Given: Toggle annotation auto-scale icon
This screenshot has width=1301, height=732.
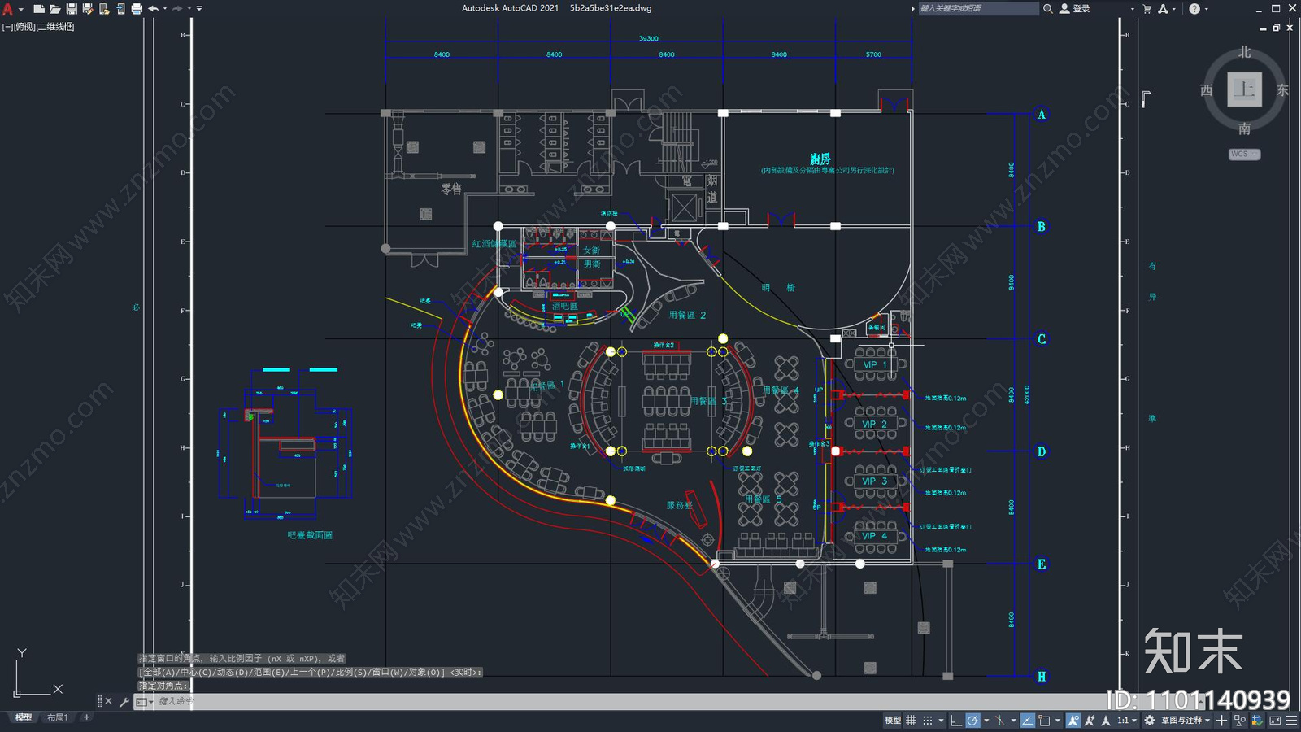Looking at the screenshot, I should pos(1090,721).
